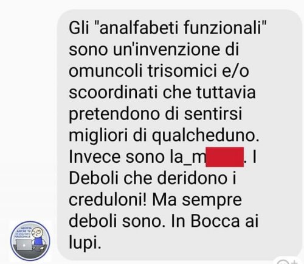Click "In Bocca ai" text in bubble
Screen dimensions: 304x264
pyautogui.click(x=215, y=221)
